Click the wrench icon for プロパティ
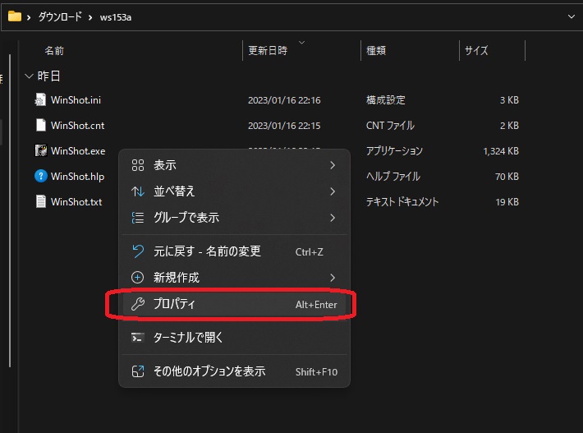 [x=138, y=304]
